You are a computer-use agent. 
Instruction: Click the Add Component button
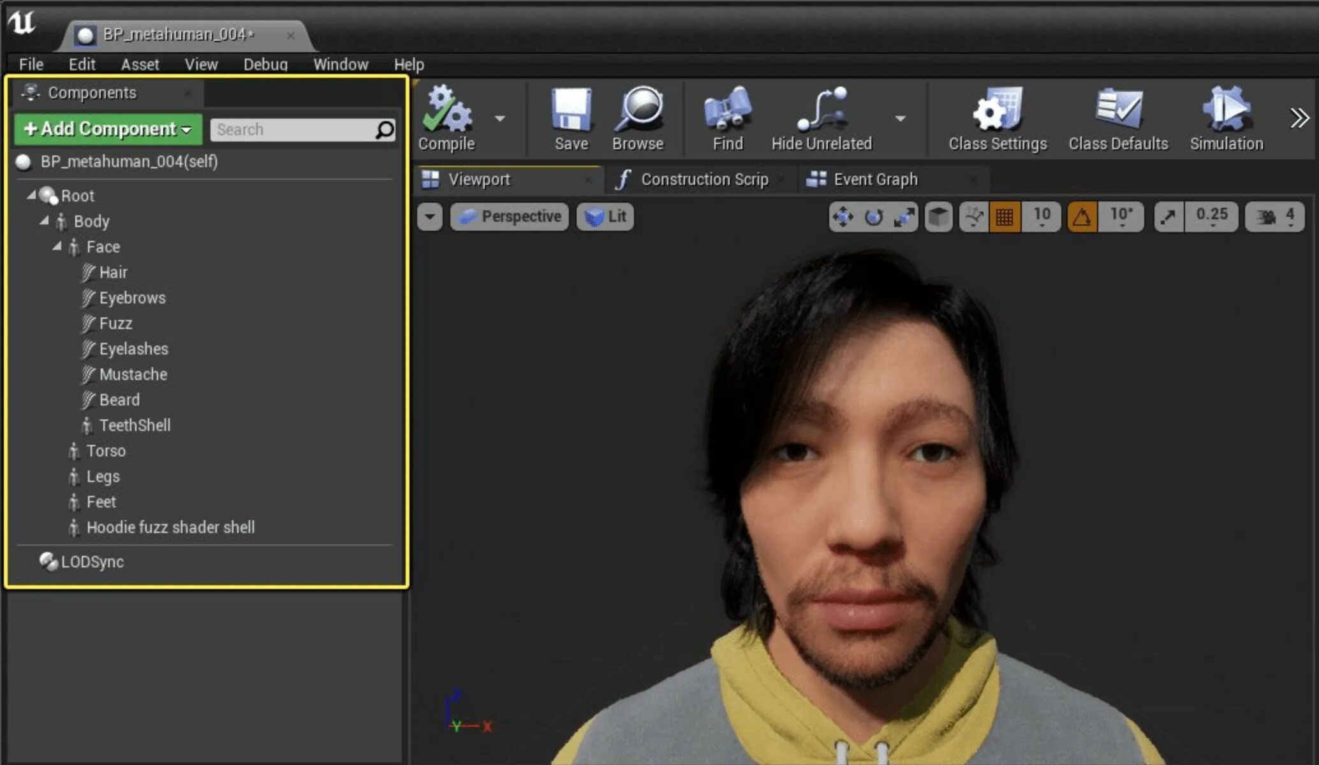pyautogui.click(x=108, y=129)
